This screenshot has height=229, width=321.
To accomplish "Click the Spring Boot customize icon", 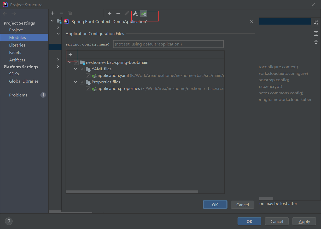I will click(144, 13).
